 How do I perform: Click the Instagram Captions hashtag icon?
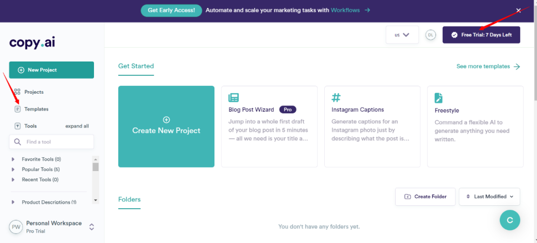336,97
